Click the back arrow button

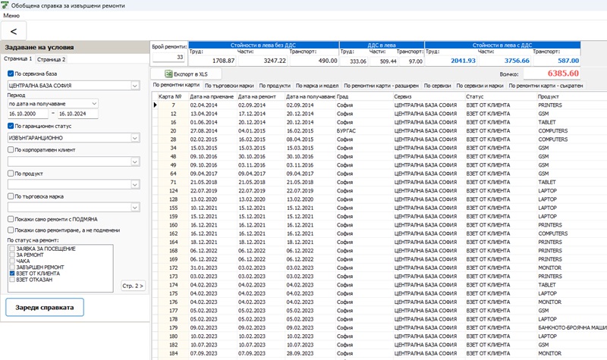coord(14,31)
